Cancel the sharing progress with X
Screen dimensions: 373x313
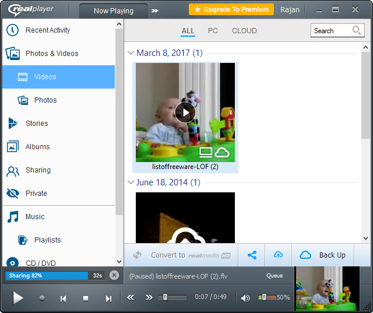tap(114, 276)
